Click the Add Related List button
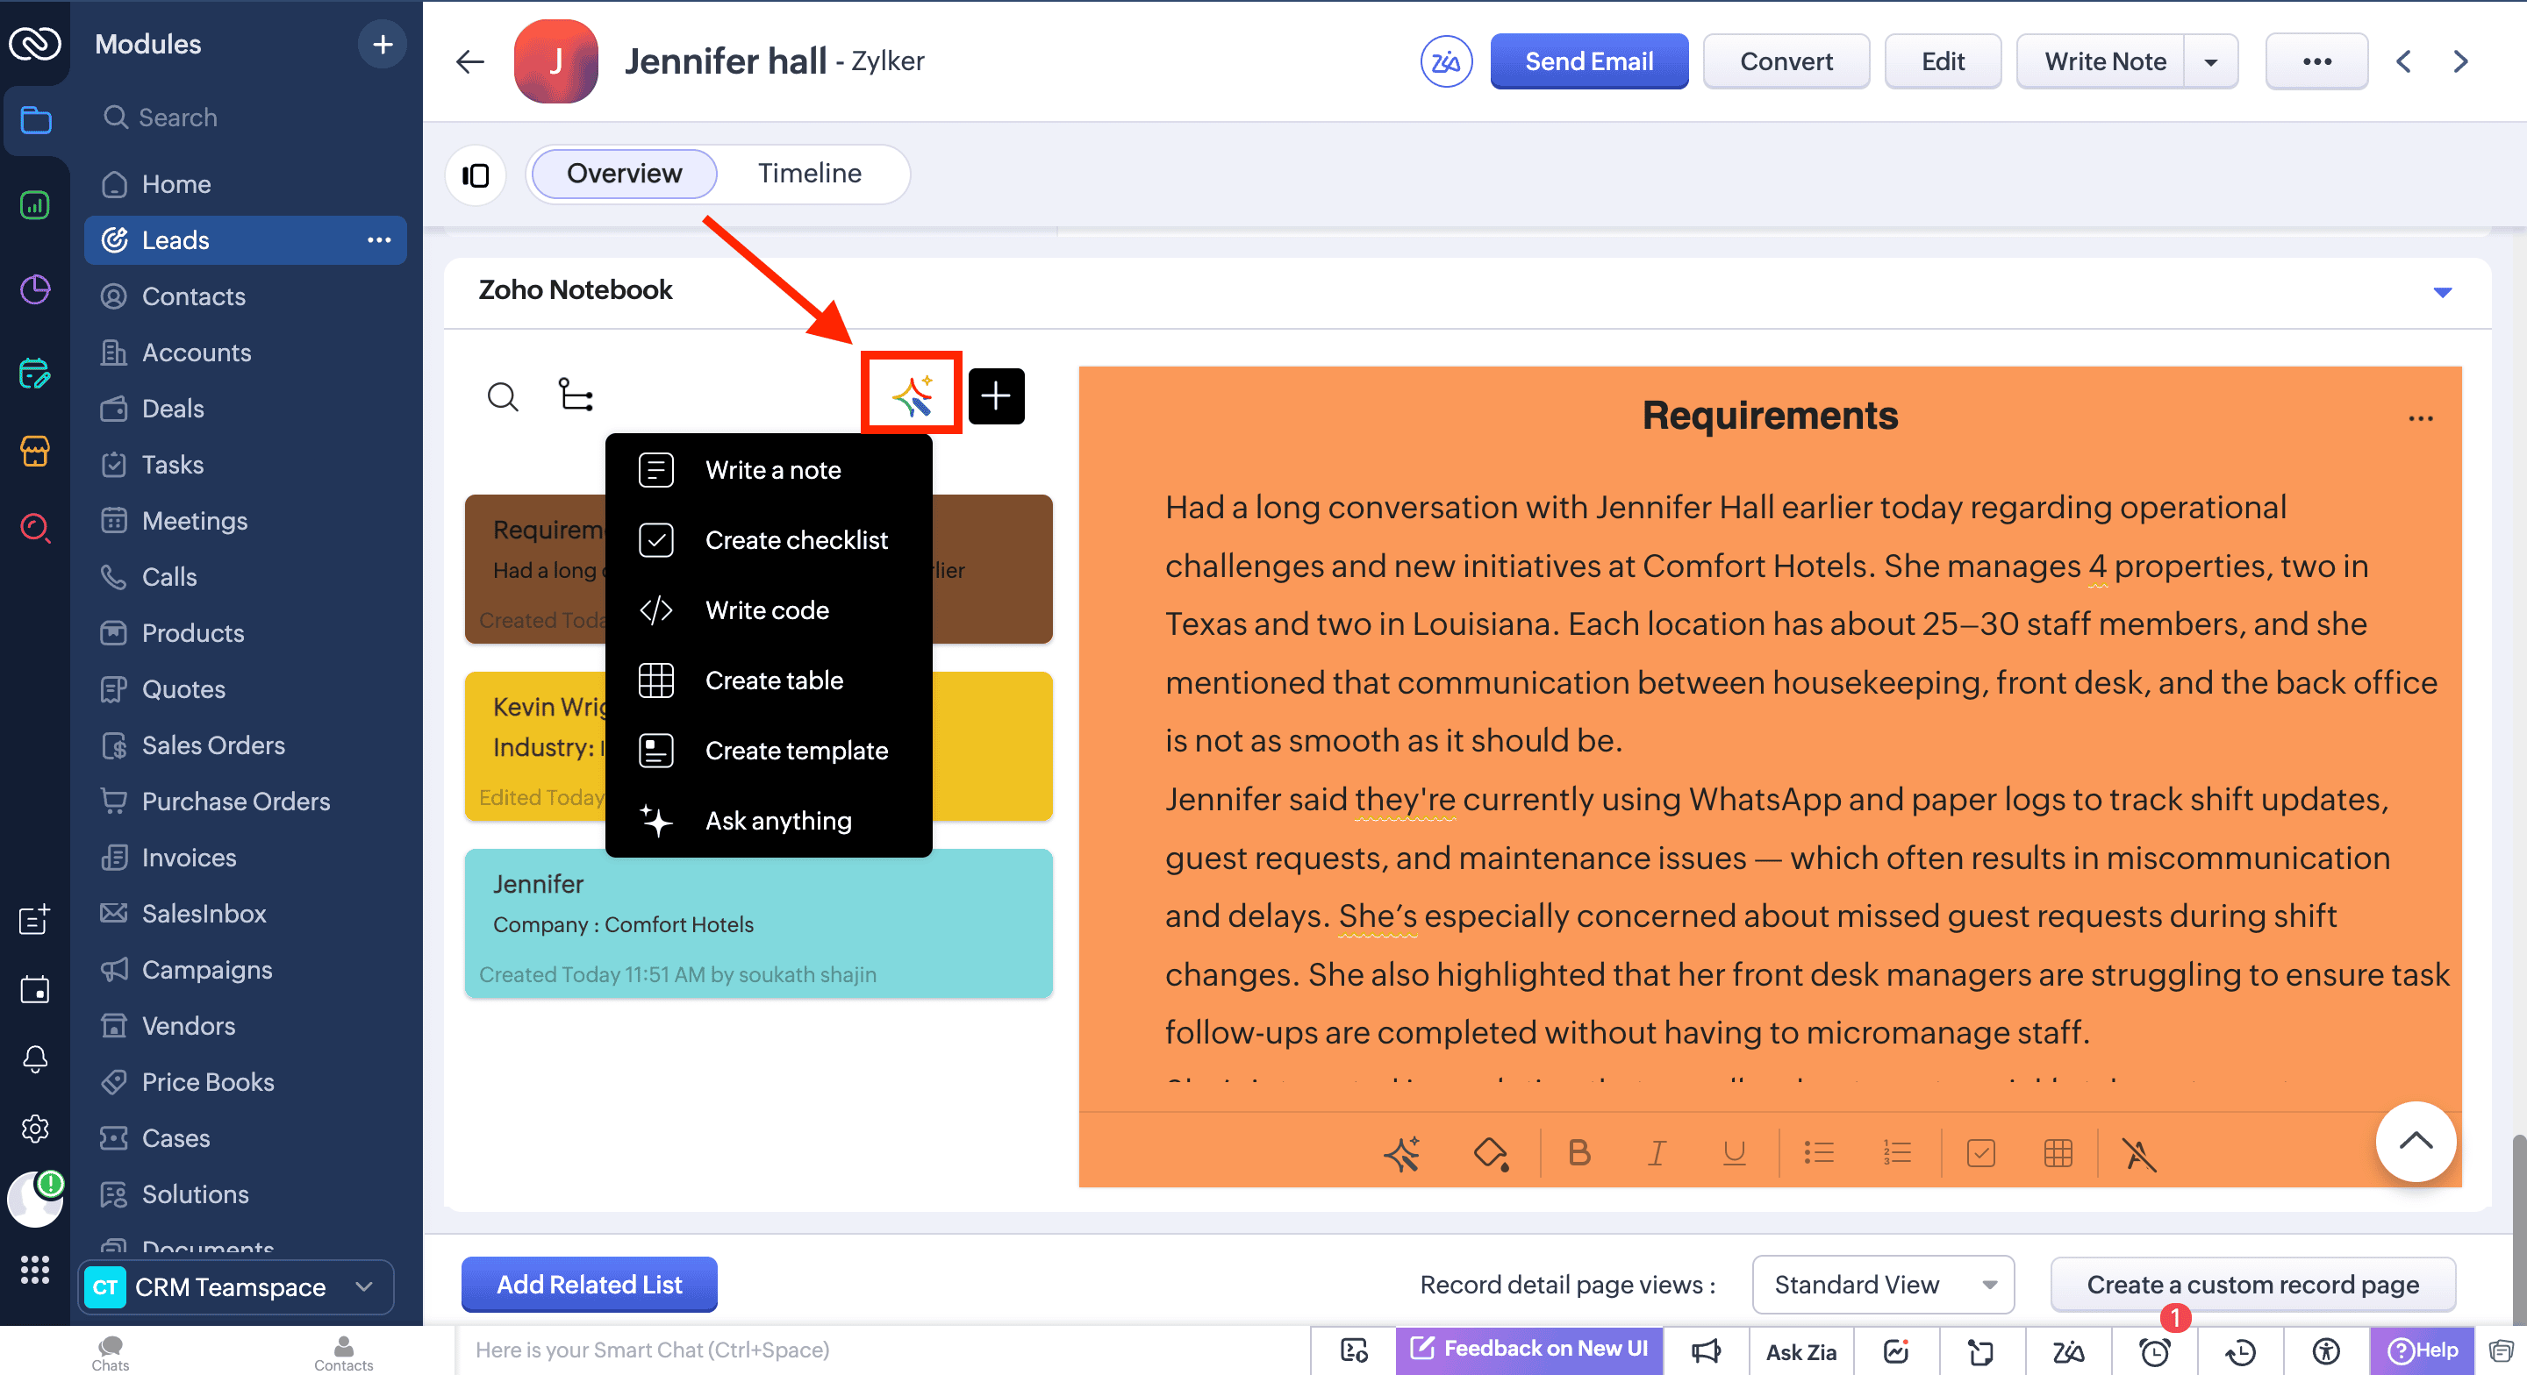Viewport: 2527px width, 1375px height. tap(589, 1284)
